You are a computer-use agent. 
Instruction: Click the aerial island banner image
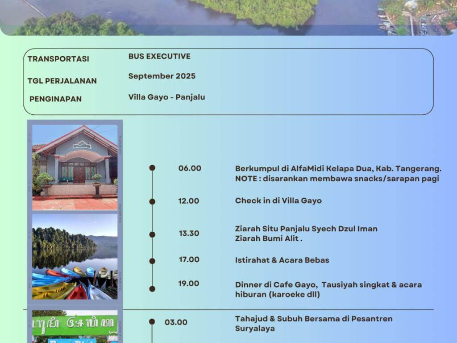click(228, 17)
